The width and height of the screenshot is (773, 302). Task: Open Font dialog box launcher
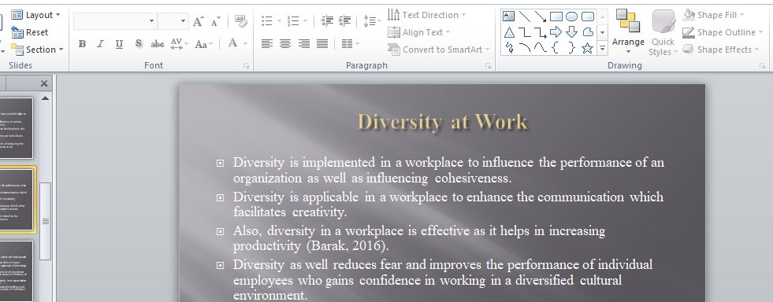click(246, 66)
